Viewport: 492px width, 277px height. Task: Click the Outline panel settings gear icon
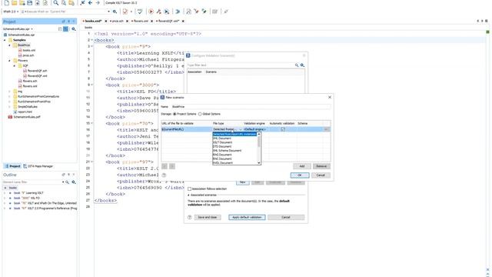pos(74,182)
